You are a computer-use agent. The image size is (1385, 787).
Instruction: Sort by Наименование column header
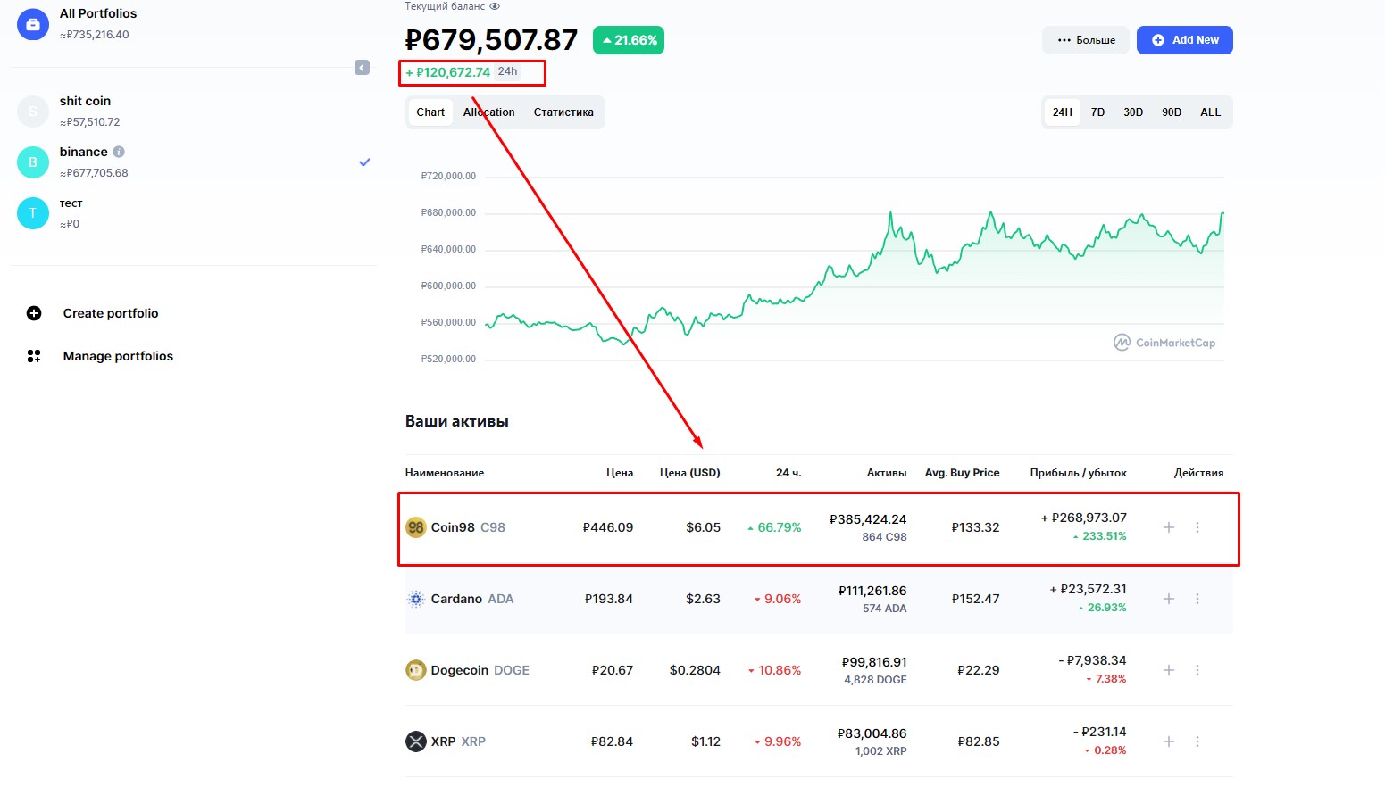(445, 473)
